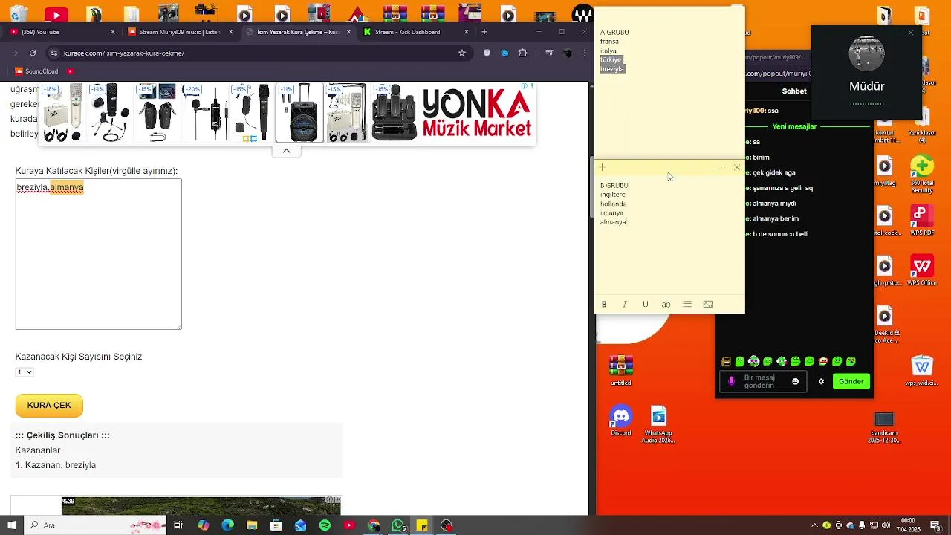This screenshot has width=951, height=535.
Task: Open the browser extensions puzzle icon
Action: click(523, 53)
